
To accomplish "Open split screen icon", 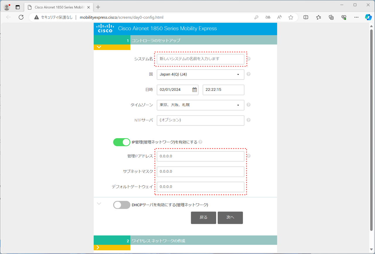I will point(306,17).
